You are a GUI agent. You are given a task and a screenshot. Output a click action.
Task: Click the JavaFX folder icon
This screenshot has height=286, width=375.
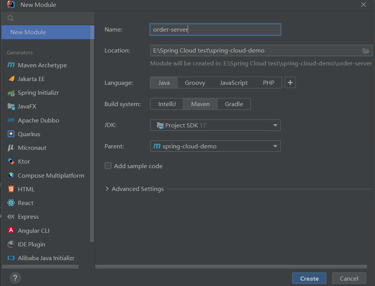pos(11,106)
